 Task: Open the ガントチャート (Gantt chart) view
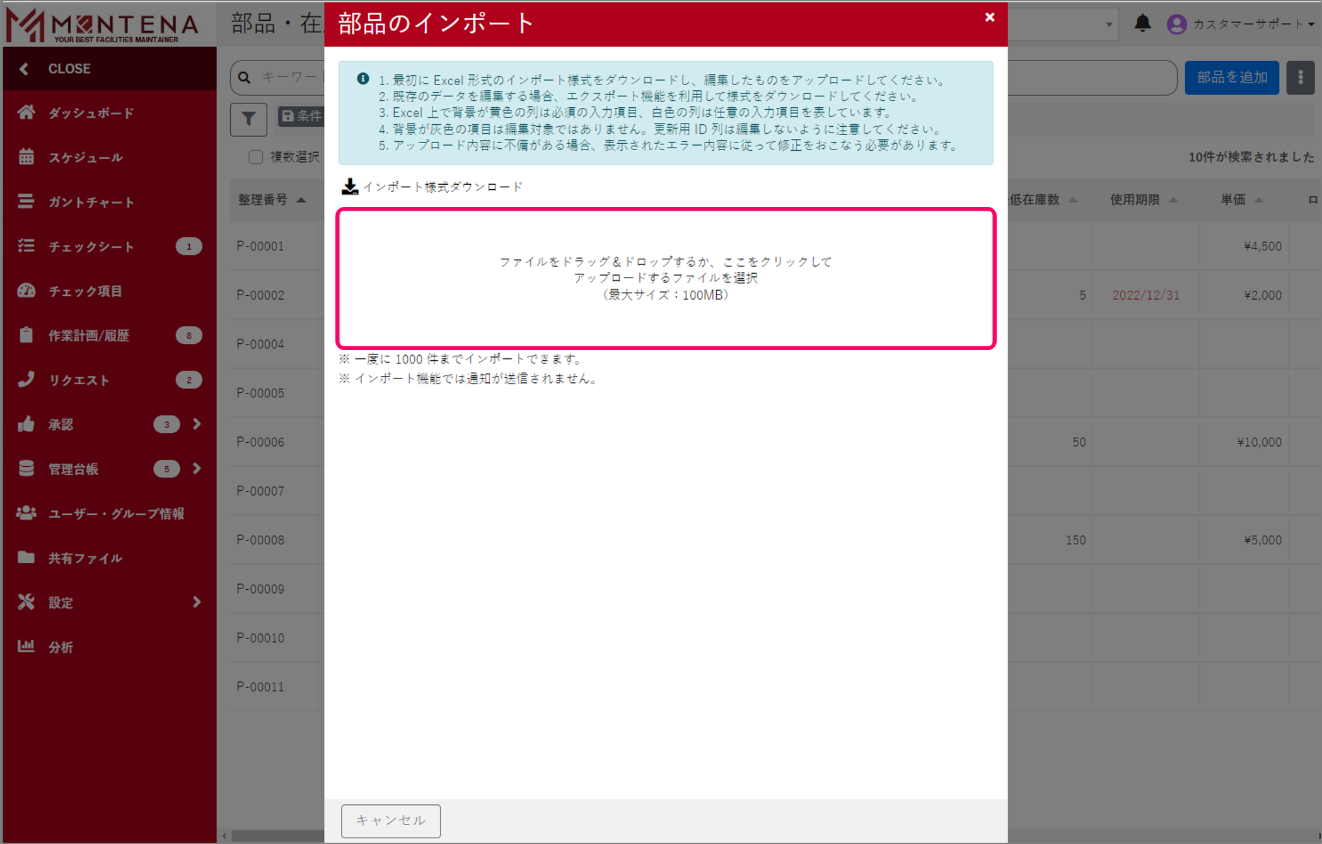pyautogui.click(x=90, y=202)
